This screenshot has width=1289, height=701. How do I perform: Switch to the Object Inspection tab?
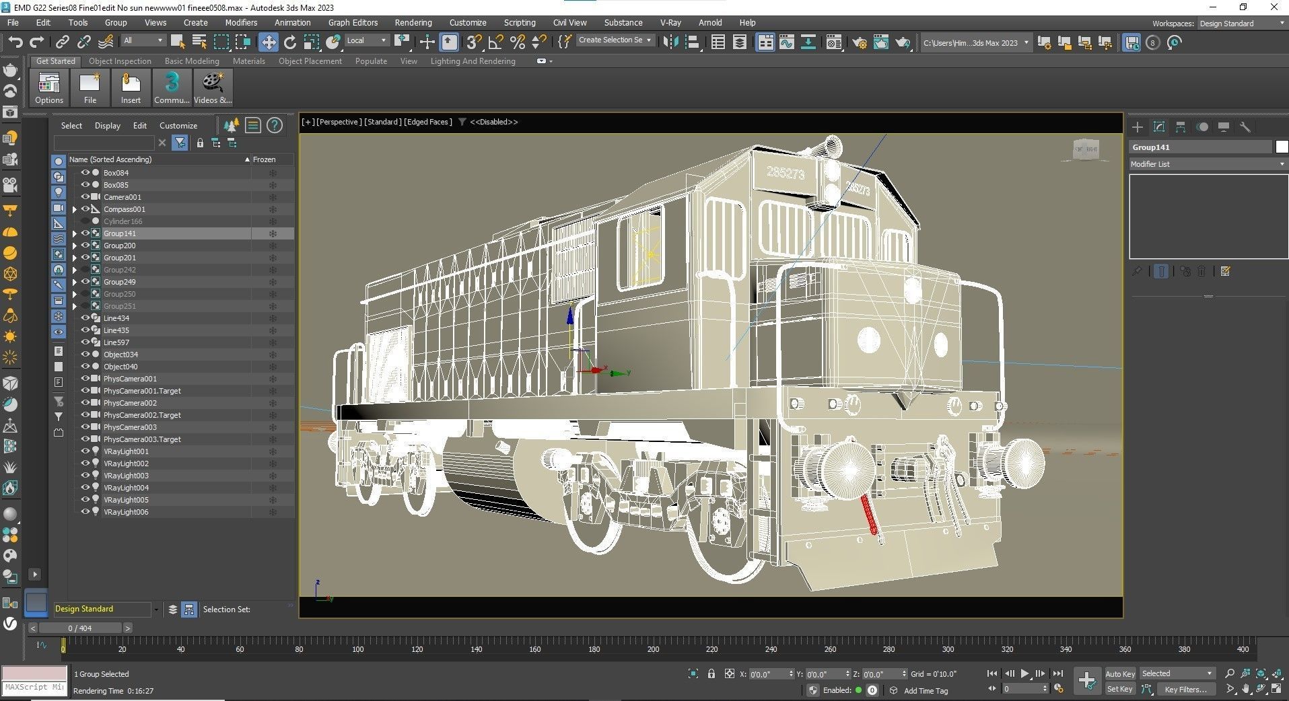[x=120, y=61]
